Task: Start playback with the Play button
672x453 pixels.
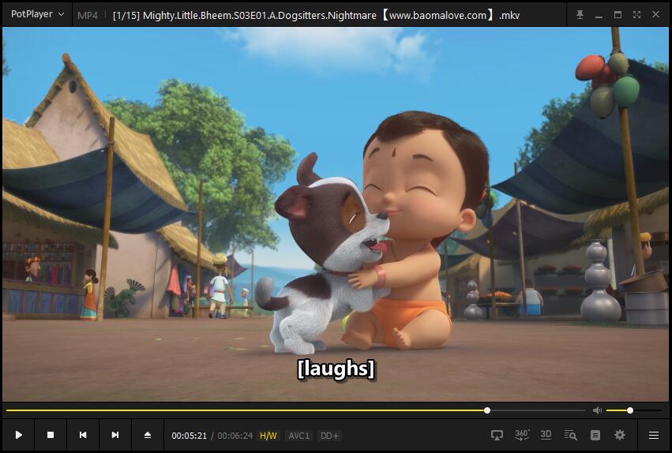Action: click(x=18, y=435)
